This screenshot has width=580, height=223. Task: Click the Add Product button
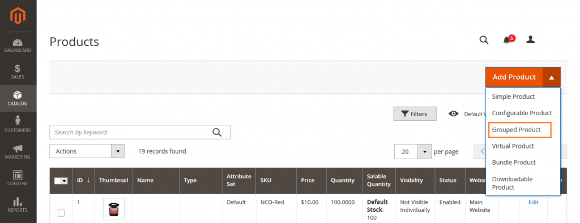pyautogui.click(x=514, y=77)
